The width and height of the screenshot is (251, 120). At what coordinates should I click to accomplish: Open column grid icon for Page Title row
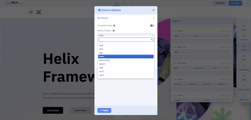(x=223, y=47)
